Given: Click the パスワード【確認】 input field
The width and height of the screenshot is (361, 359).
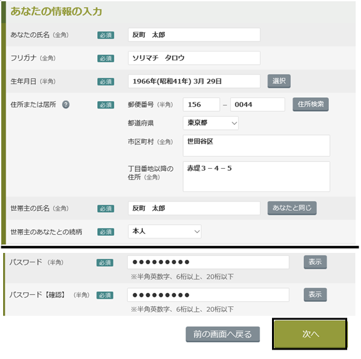Looking at the screenshot, I should pyautogui.click(x=208, y=295).
